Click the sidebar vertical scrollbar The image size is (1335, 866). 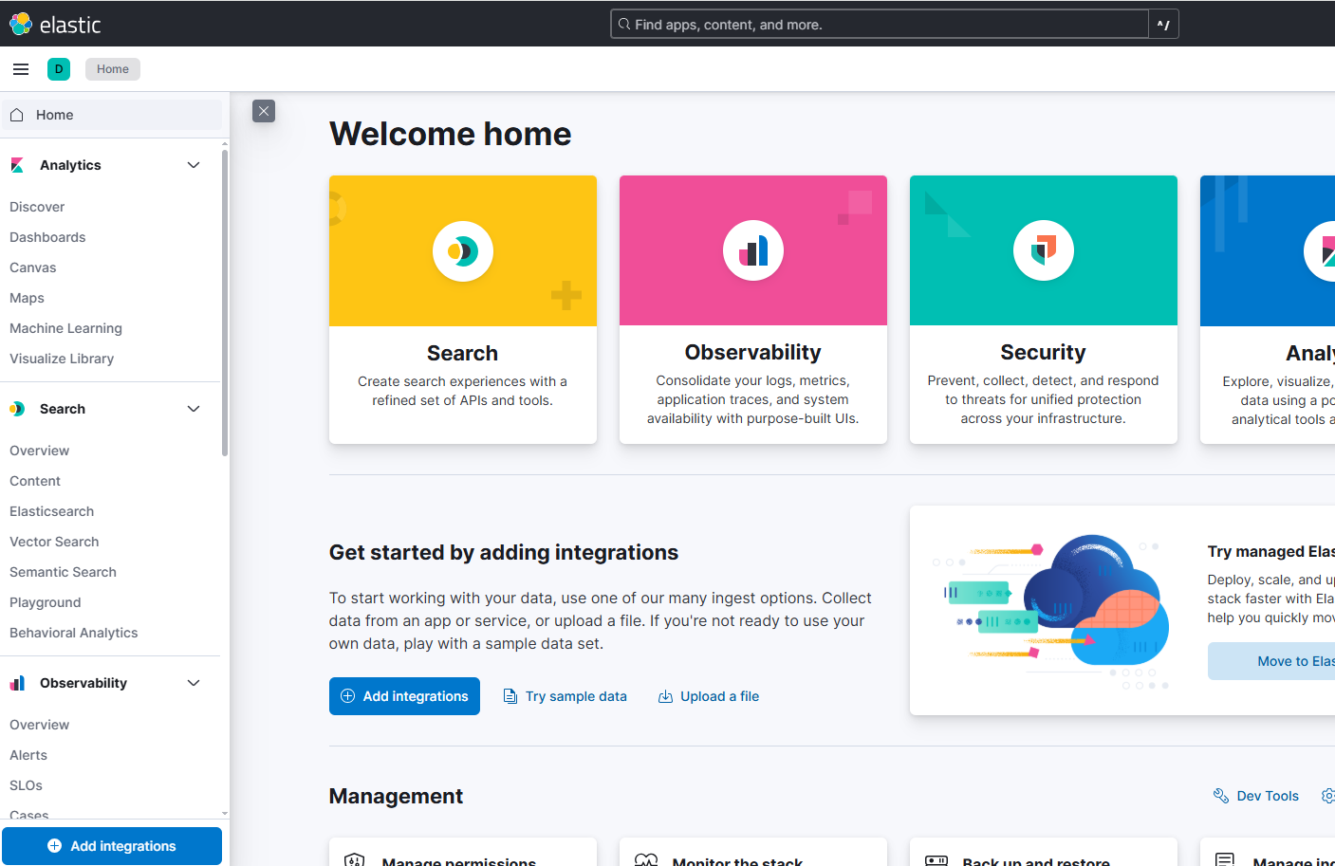point(225,304)
